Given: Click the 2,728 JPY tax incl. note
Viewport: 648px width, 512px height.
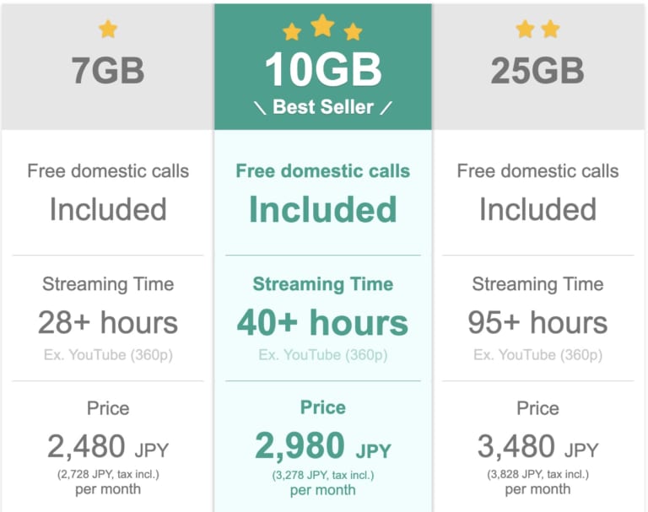Looking at the screenshot, I should [x=107, y=474].
